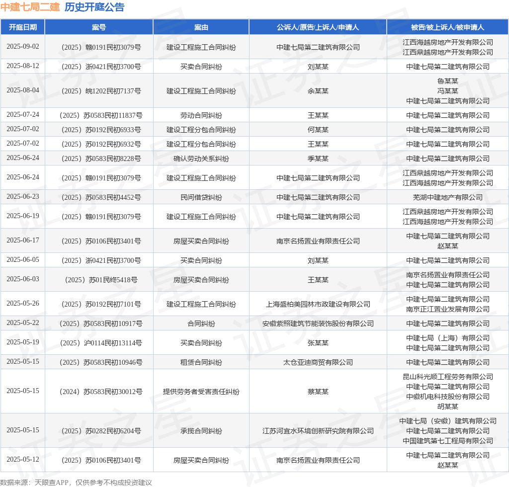Click defendant 南京正江置业发展有限公司

[x=448, y=309]
